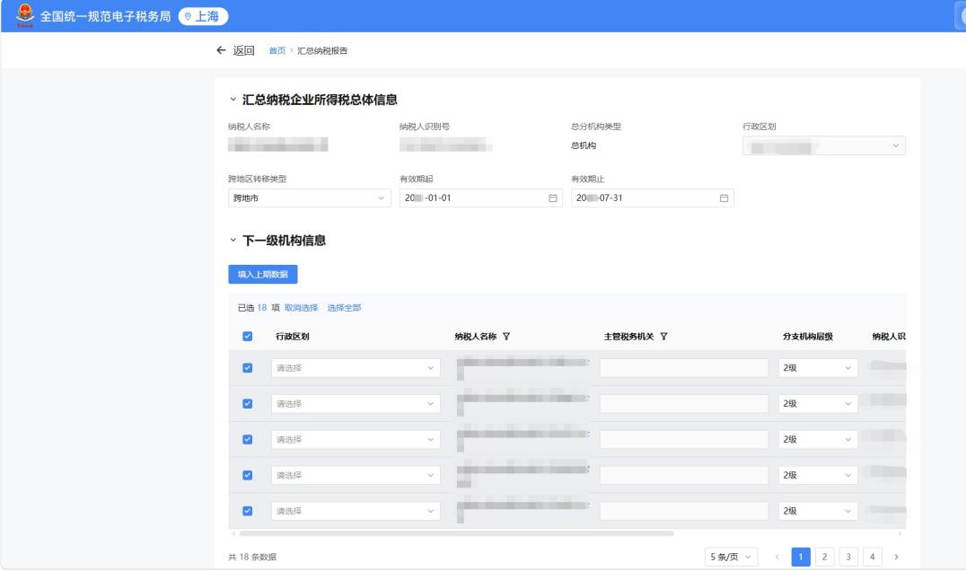This screenshot has height=571, width=966.
Task: Click the 取消选择 link
Action: tap(302, 307)
